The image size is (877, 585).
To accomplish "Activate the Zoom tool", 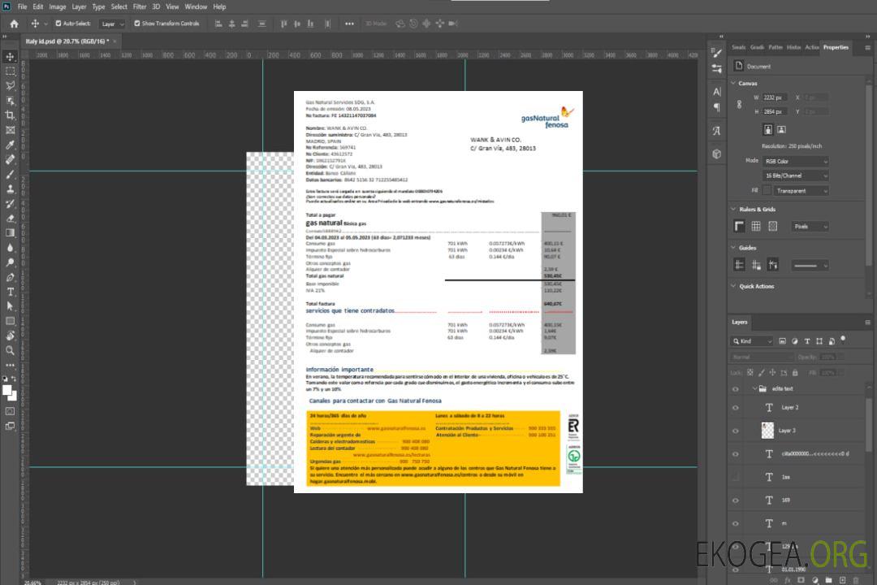I will pyautogui.click(x=11, y=350).
